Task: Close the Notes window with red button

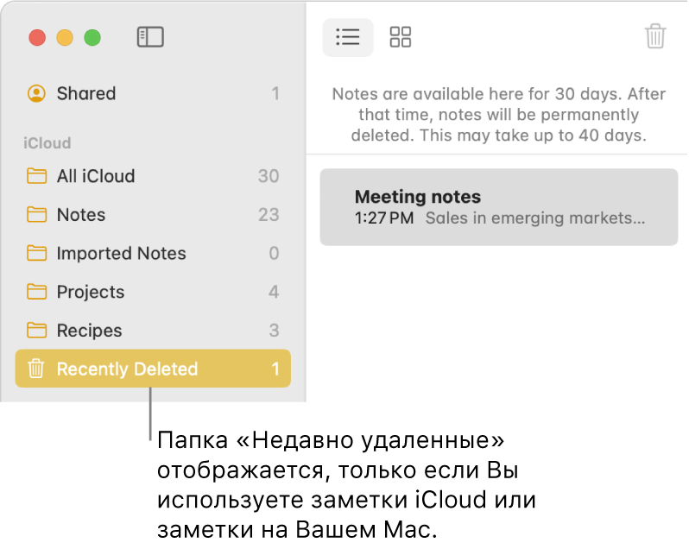Action: point(37,37)
